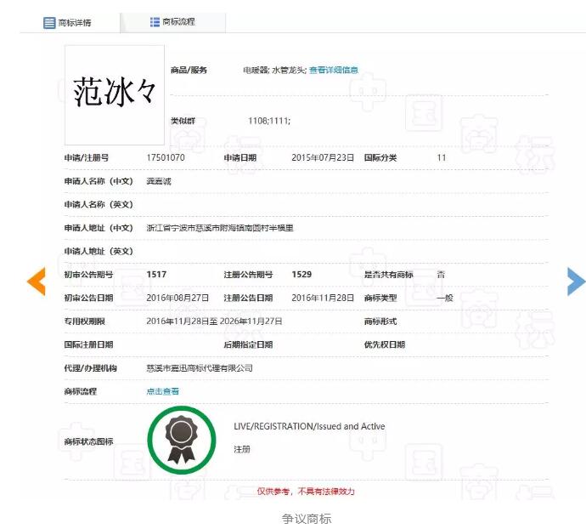Click the 商标状态图标 label
This screenshot has width=586, height=529.
coord(88,441)
